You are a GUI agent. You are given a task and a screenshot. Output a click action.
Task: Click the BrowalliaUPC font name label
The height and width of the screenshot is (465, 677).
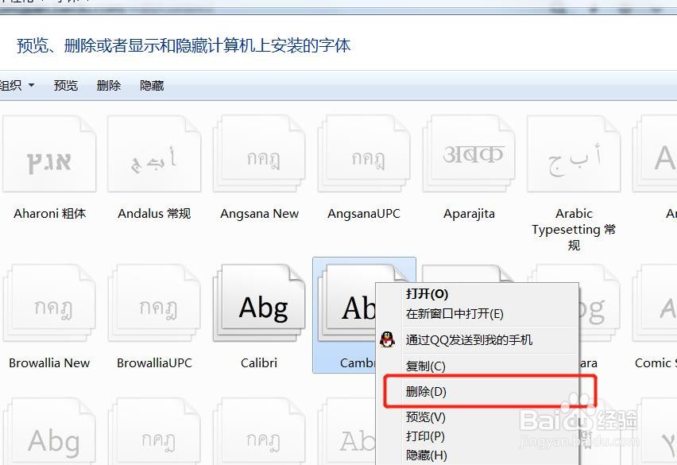click(154, 363)
